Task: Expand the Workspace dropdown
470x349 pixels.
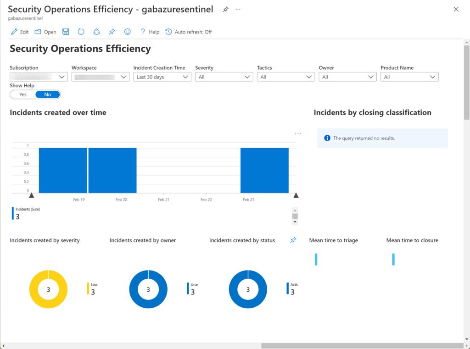Action: 101,77
